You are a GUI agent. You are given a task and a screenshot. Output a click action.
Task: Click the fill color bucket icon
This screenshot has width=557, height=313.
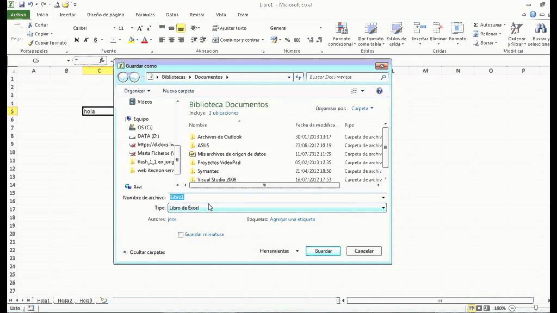pyautogui.click(x=132, y=40)
